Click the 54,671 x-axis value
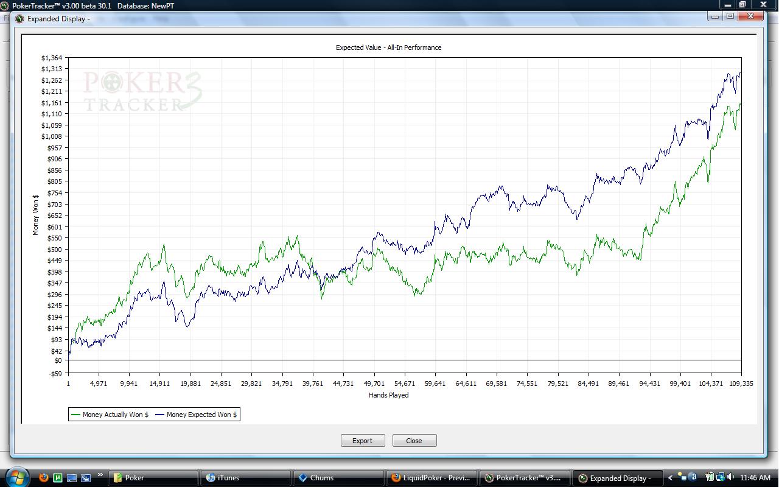This screenshot has width=779, height=487. pyautogui.click(x=405, y=384)
